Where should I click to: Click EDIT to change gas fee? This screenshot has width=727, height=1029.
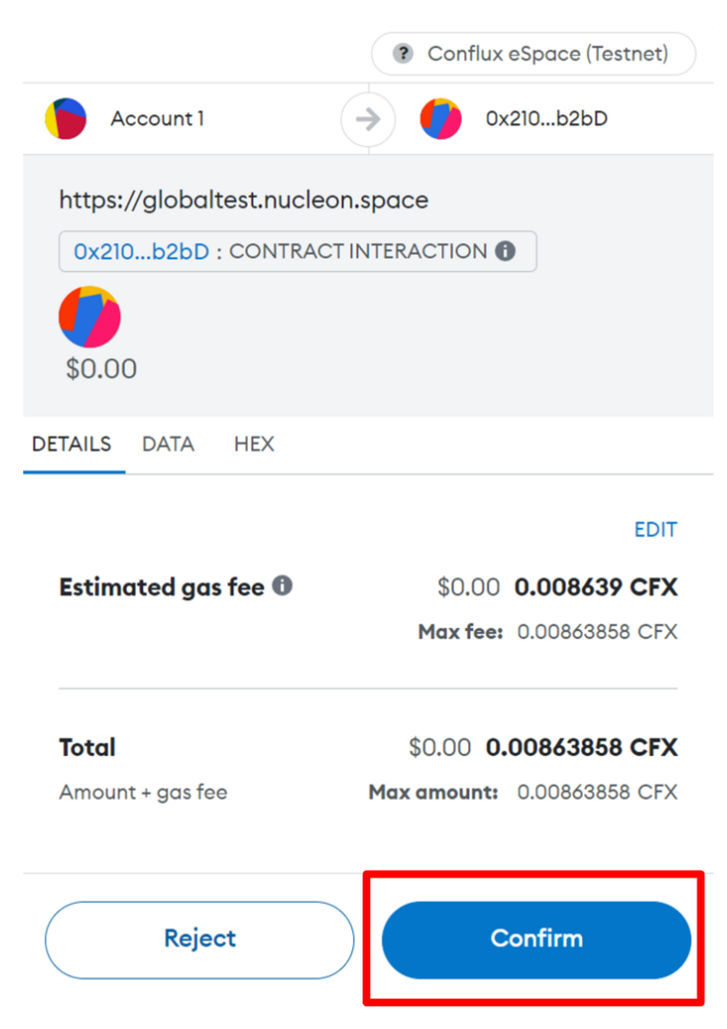pyautogui.click(x=655, y=530)
